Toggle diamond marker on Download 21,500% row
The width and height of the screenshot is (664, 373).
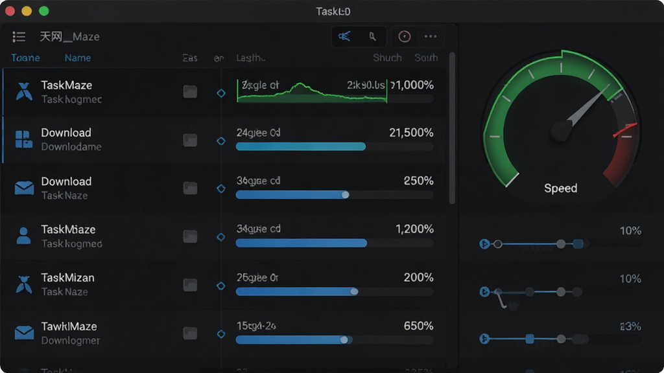pos(221,141)
